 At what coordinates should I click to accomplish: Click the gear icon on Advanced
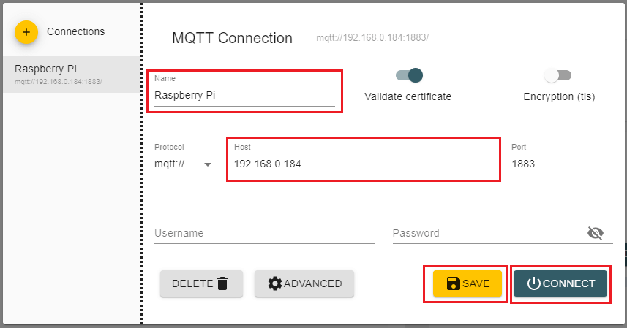(x=274, y=283)
